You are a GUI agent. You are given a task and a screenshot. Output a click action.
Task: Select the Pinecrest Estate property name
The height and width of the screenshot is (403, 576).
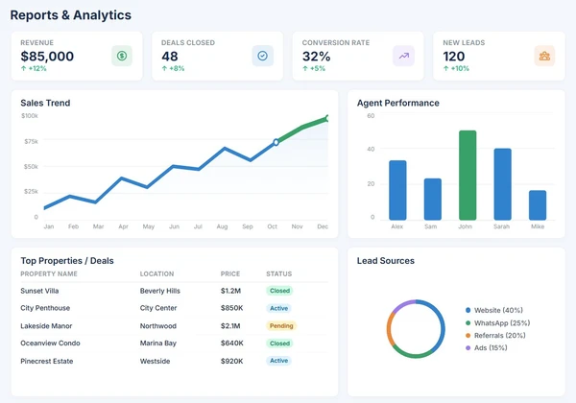pyautogui.click(x=47, y=361)
